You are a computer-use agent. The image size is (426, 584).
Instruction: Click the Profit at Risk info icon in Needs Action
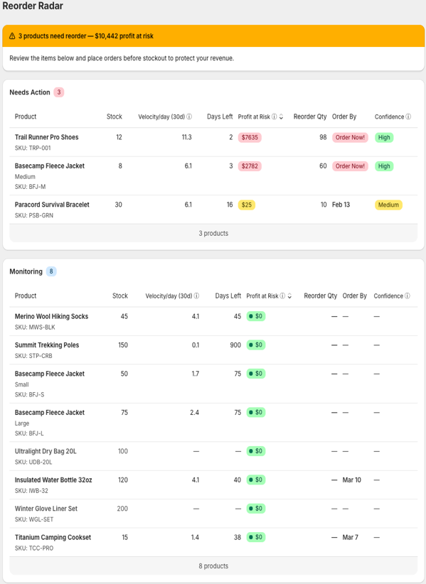(x=273, y=117)
